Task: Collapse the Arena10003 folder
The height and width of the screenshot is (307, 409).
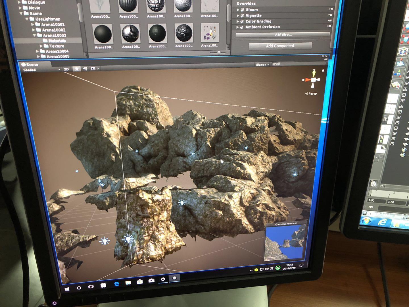Action: pyautogui.click(x=34, y=35)
